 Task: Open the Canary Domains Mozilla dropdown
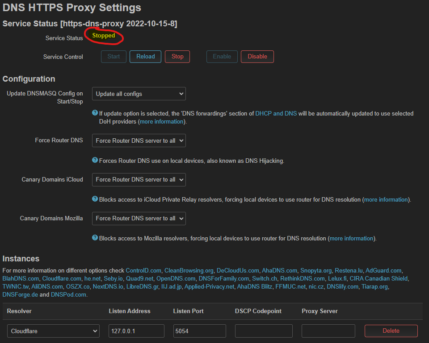[x=139, y=219]
